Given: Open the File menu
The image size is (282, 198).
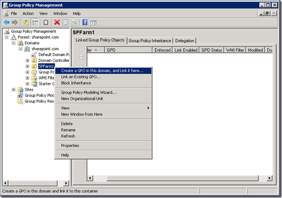Looking at the screenshot, I should tap(14, 14).
